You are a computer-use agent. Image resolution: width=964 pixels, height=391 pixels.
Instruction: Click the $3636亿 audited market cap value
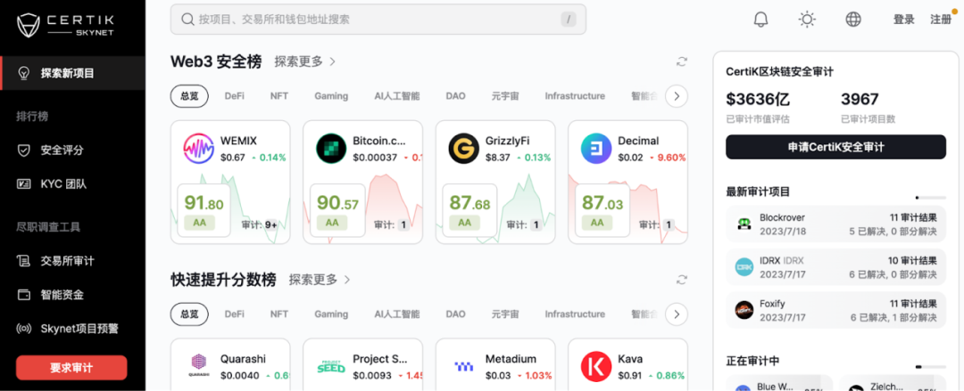pyautogui.click(x=758, y=99)
